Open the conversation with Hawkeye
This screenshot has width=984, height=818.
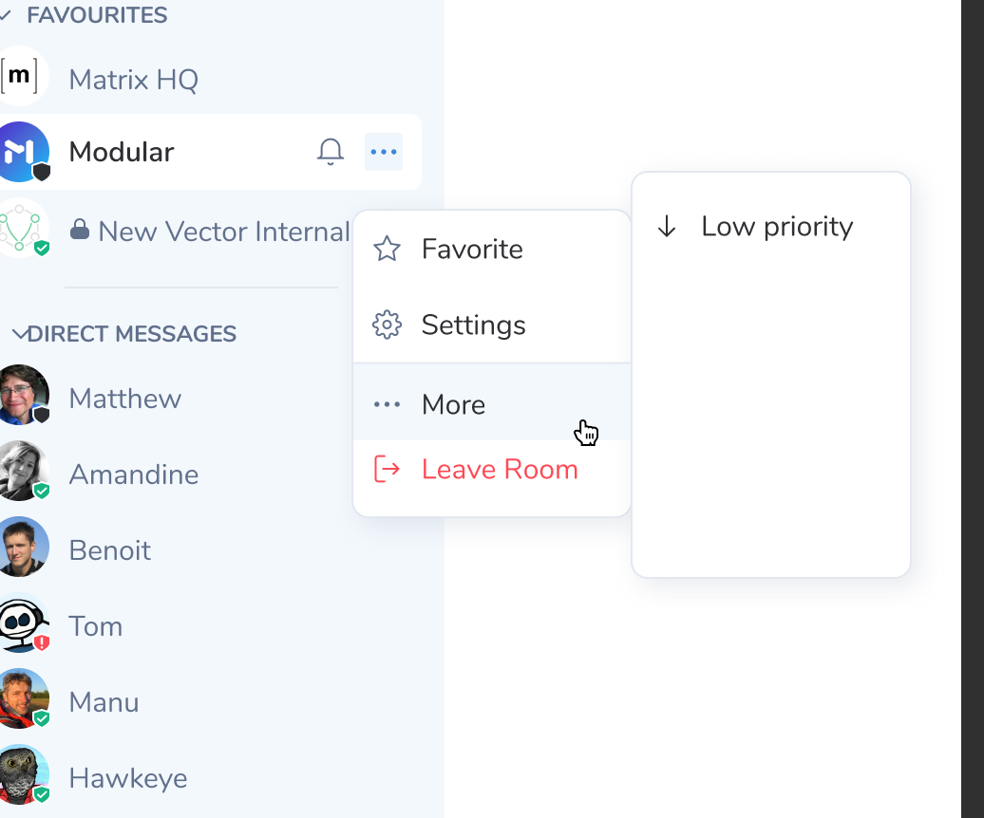coord(127,777)
